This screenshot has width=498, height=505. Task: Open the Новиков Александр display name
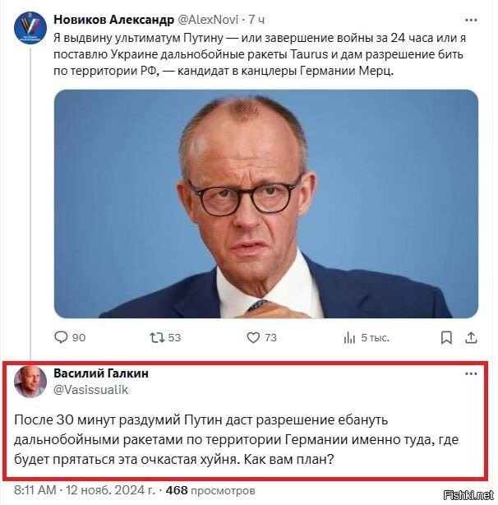113,20
